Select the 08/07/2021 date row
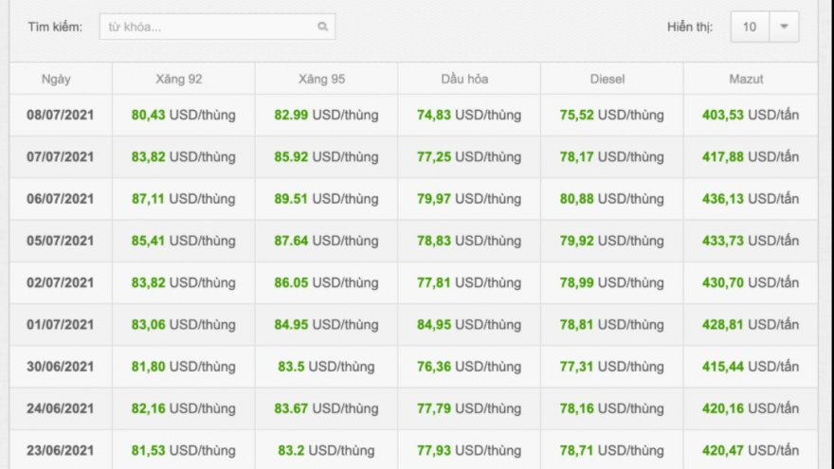 point(61,116)
